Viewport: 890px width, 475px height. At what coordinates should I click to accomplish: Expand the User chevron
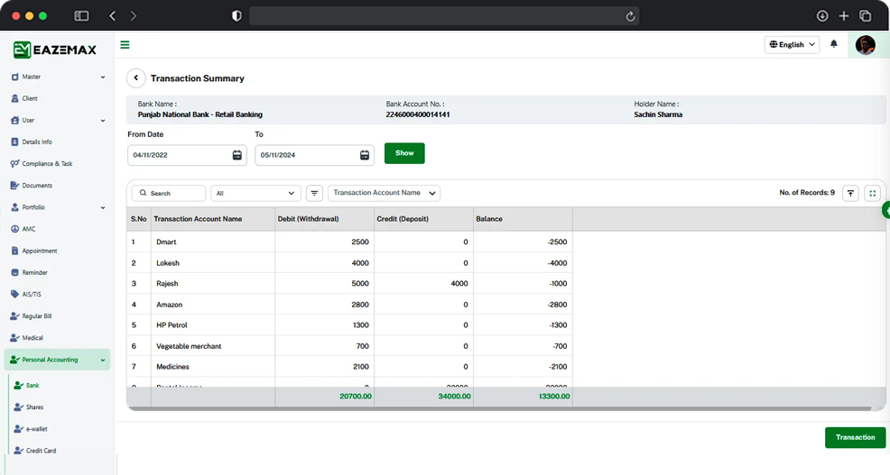(103, 121)
